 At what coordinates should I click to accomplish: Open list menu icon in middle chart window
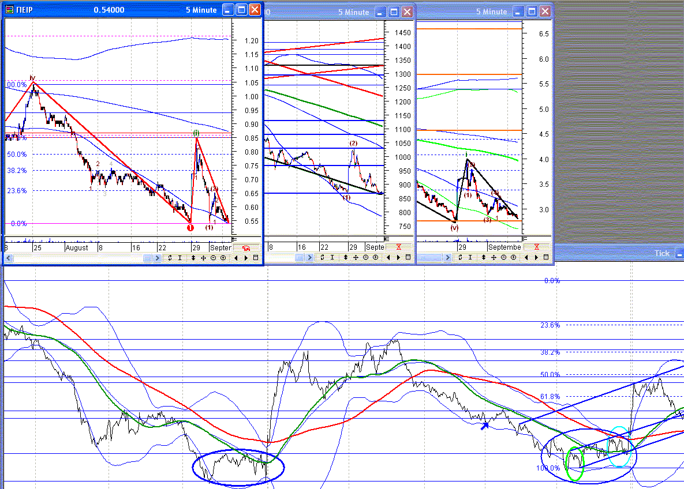pos(408,257)
